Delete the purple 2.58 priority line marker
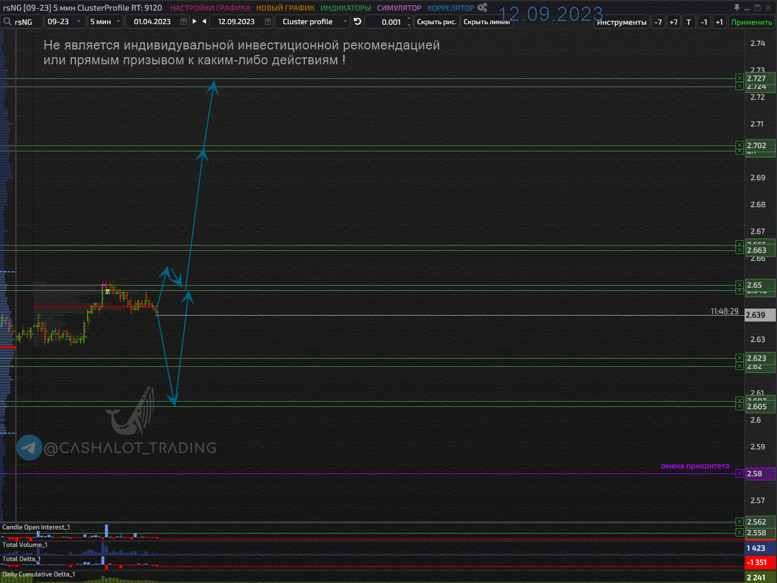The height and width of the screenshot is (583, 777). coord(739,473)
